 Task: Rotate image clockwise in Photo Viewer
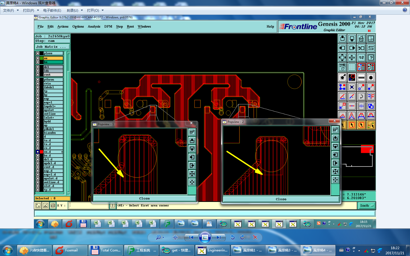point(242,237)
